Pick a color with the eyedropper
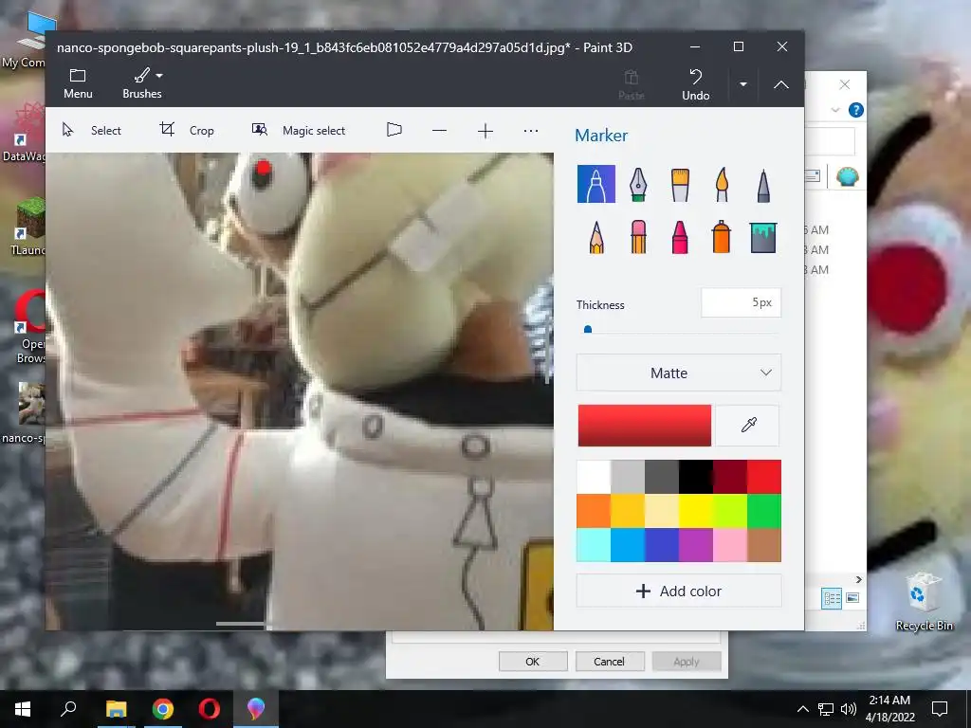This screenshot has height=728, width=971. pos(748,426)
